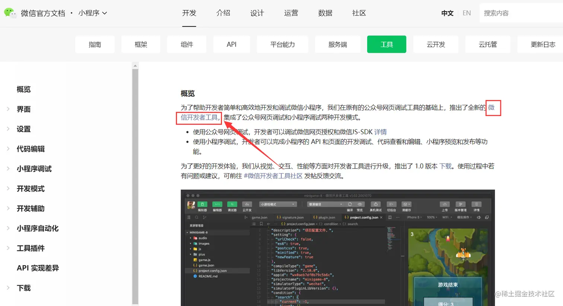Click the sidebar vertical scrollbar thumb

(135, 186)
